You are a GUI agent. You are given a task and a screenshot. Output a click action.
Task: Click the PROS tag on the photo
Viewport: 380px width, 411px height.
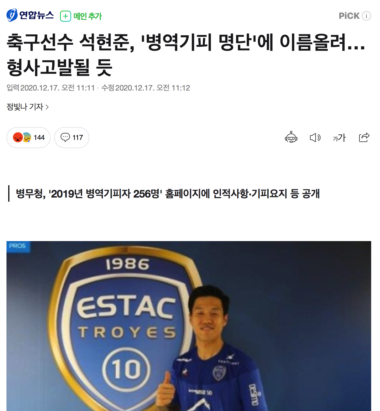(x=18, y=246)
